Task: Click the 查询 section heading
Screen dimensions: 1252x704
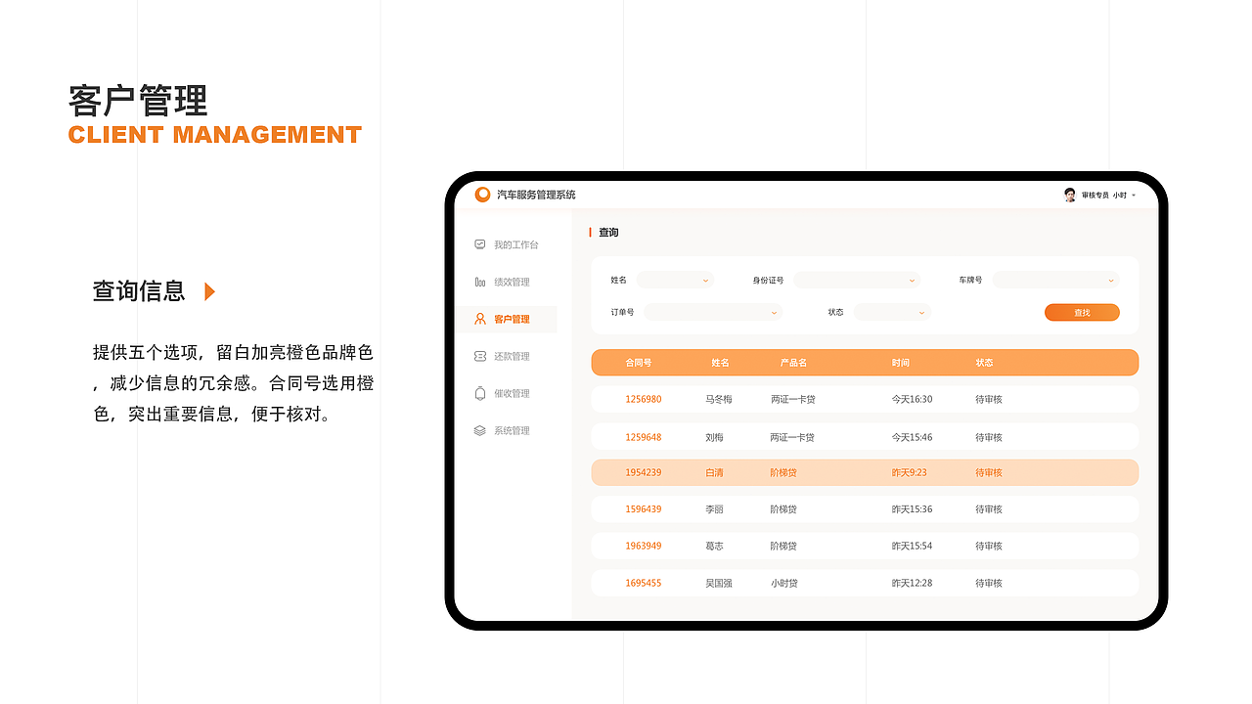Action: [x=608, y=233]
